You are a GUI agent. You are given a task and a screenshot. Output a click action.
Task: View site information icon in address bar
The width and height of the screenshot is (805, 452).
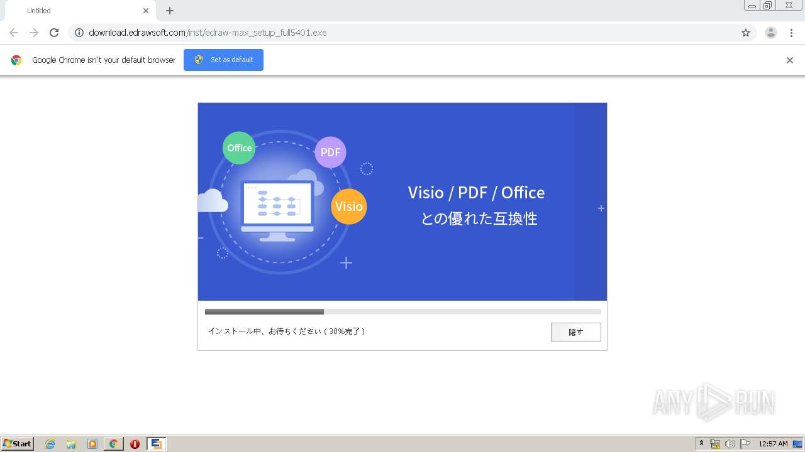point(79,33)
